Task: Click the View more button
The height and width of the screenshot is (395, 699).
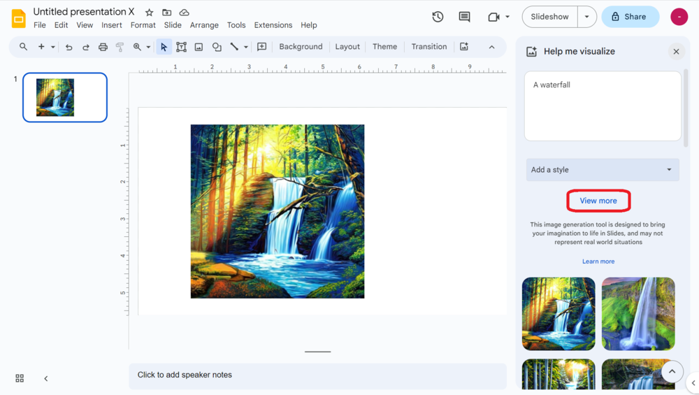Action: [598, 201]
